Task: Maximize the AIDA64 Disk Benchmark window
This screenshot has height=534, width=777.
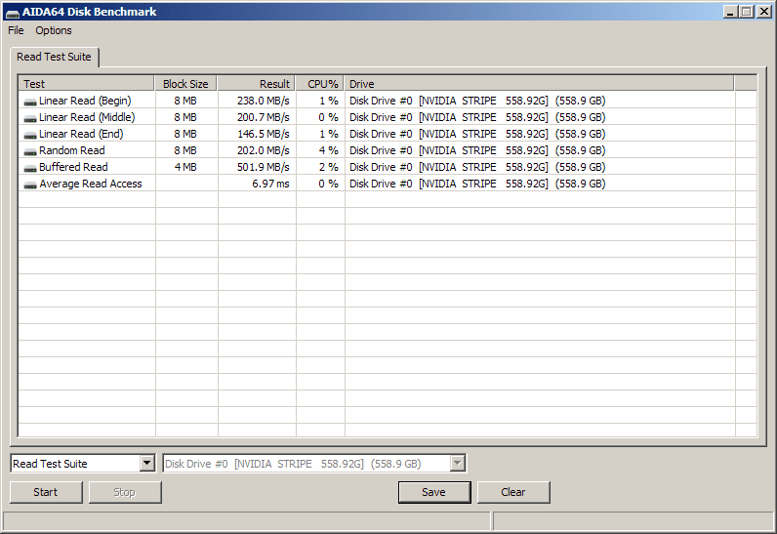Action: coord(747,12)
